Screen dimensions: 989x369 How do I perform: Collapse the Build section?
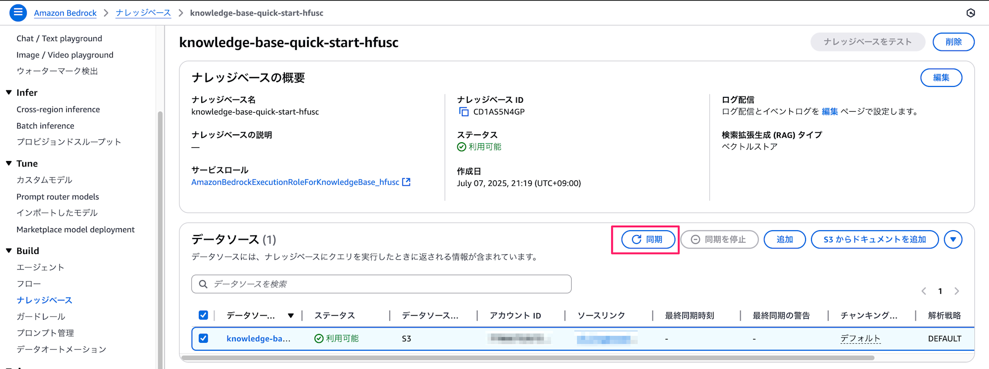tap(9, 250)
